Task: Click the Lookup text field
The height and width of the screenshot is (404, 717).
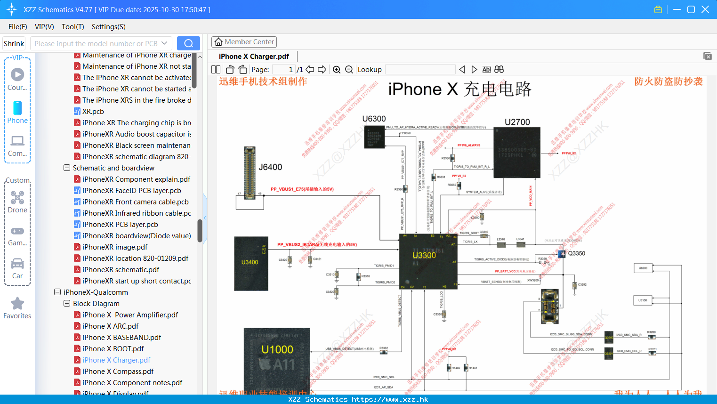Action: pyautogui.click(x=420, y=69)
